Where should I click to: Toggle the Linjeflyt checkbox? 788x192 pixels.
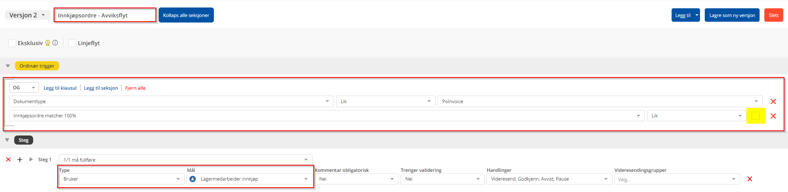(x=72, y=43)
